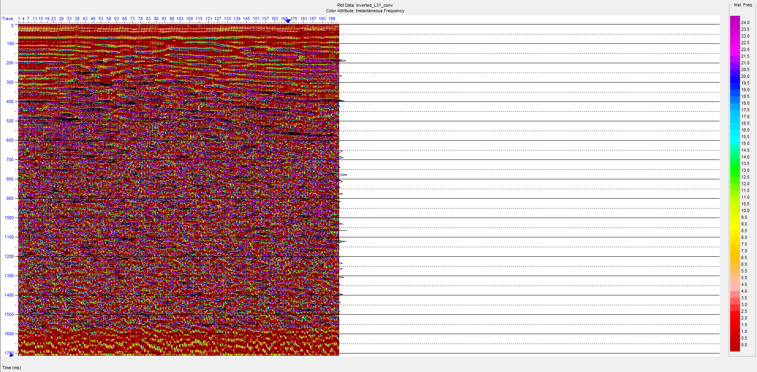Click the 8.0 yellow color bar level
Screen dimensions: 757x372
pos(735,237)
